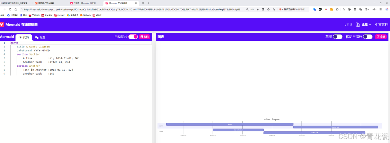Click the 'A Gantt Diagram' chart title
The image size is (390, 143).
coord(272,119)
